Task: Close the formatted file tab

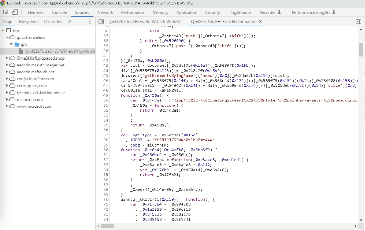Action: point(260,22)
